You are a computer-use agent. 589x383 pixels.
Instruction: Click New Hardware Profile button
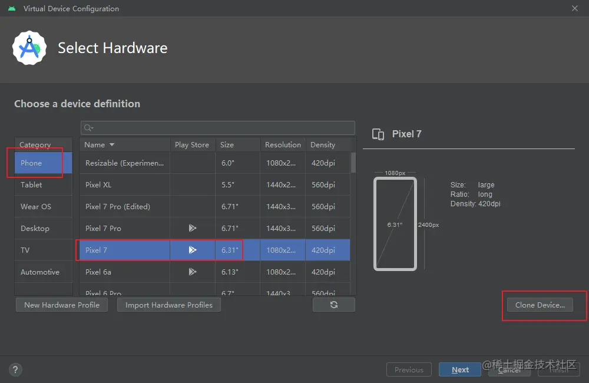[x=62, y=305]
